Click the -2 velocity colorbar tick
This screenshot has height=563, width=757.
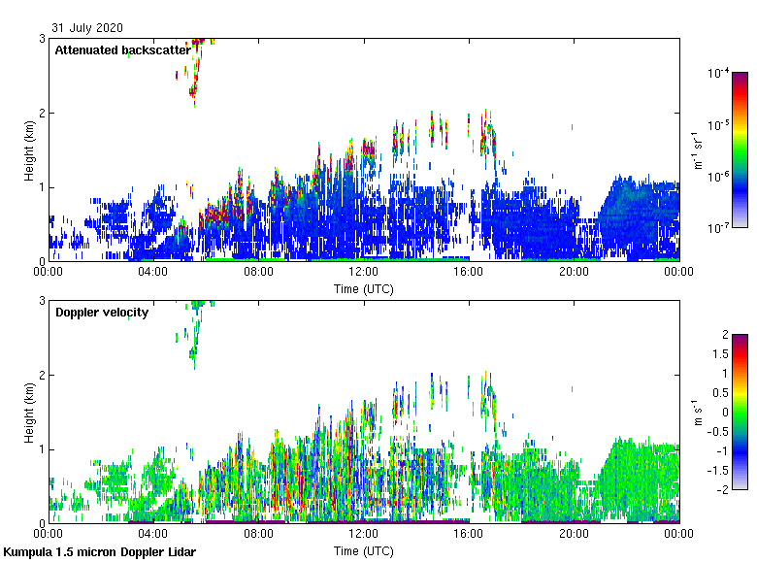pyautogui.click(x=722, y=489)
